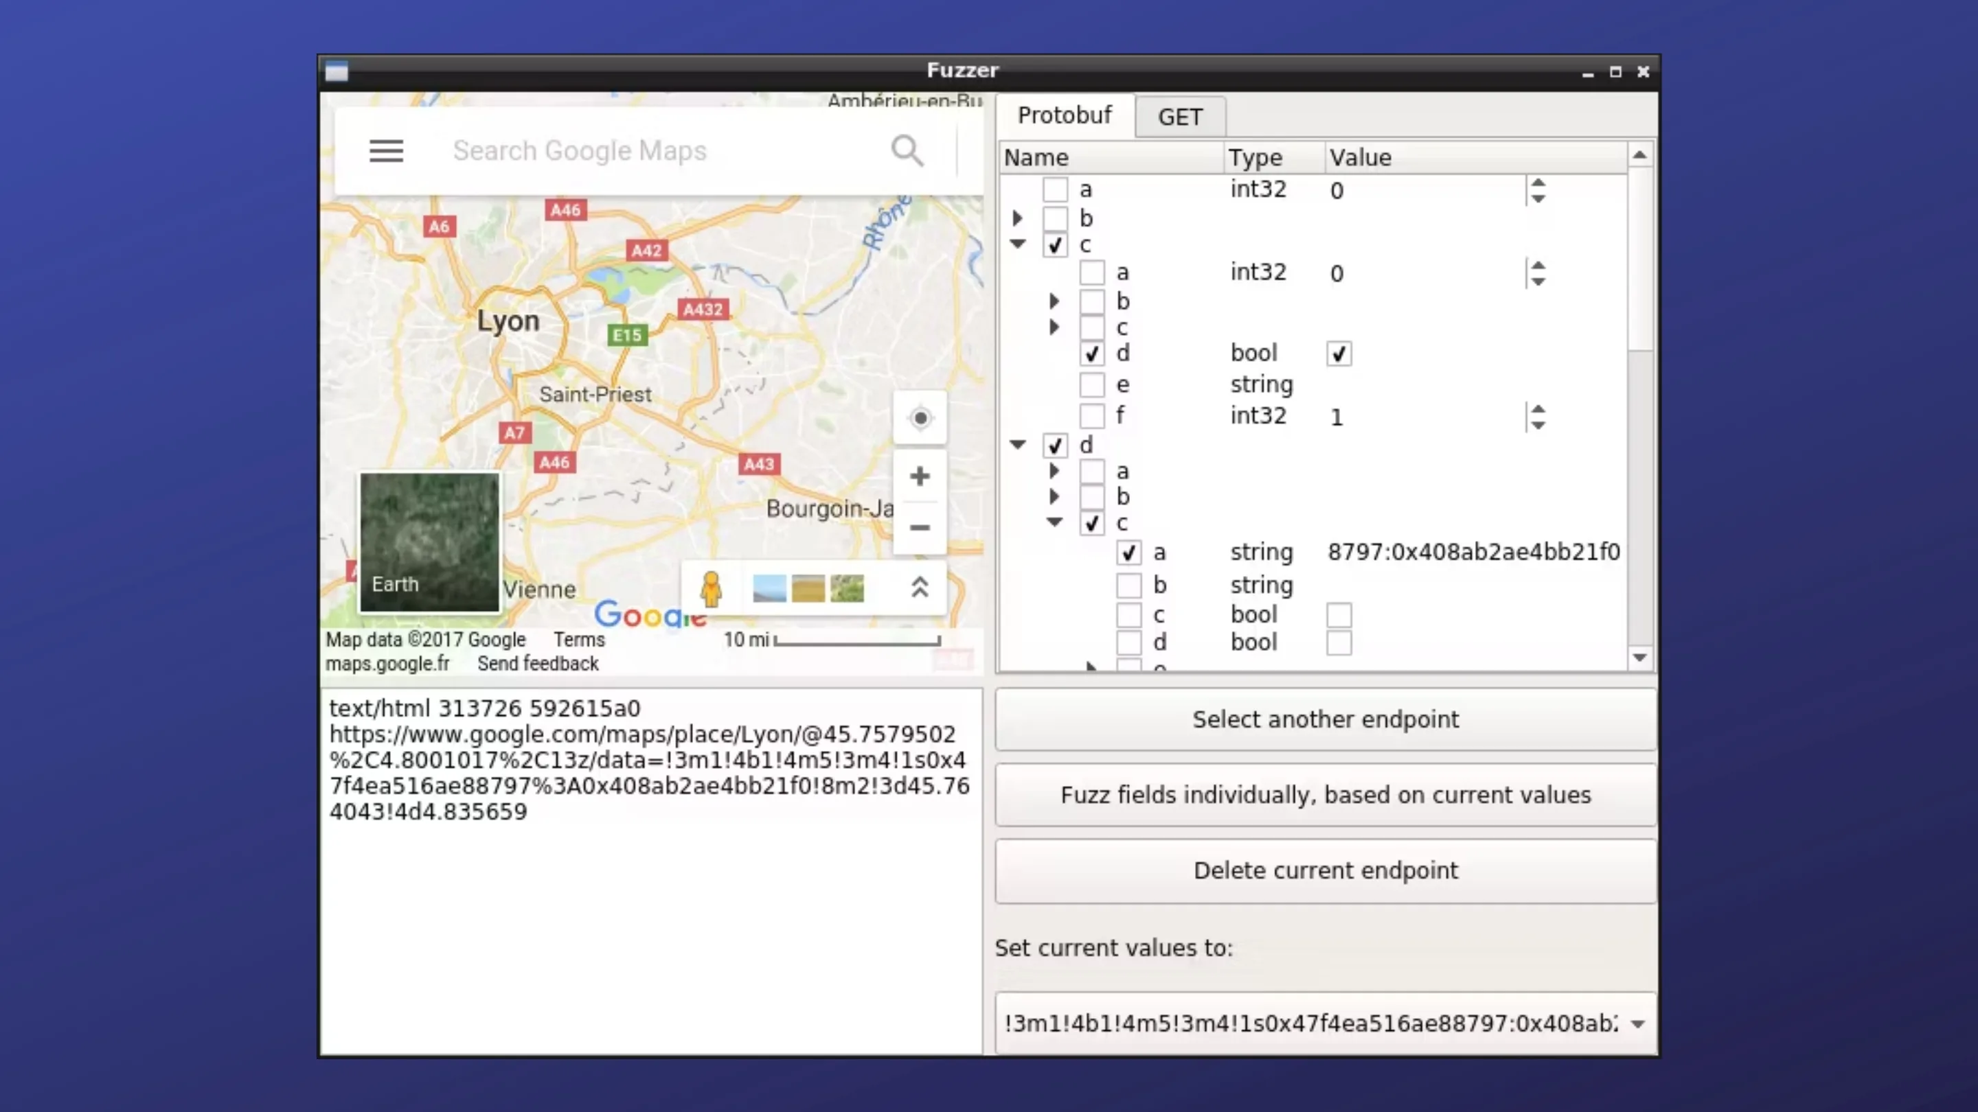Tick the top-level a int32 checkbox
1978x1112 pixels.
(1055, 189)
